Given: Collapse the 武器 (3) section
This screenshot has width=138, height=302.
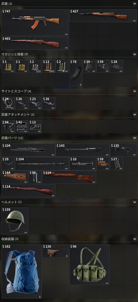Looking at the screenshot, I should click(x=135, y=3).
